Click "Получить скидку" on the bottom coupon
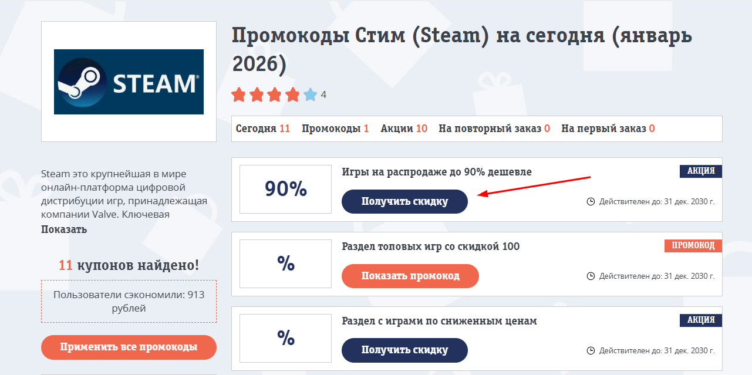This screenshot has height=375, width=752. 404,350
